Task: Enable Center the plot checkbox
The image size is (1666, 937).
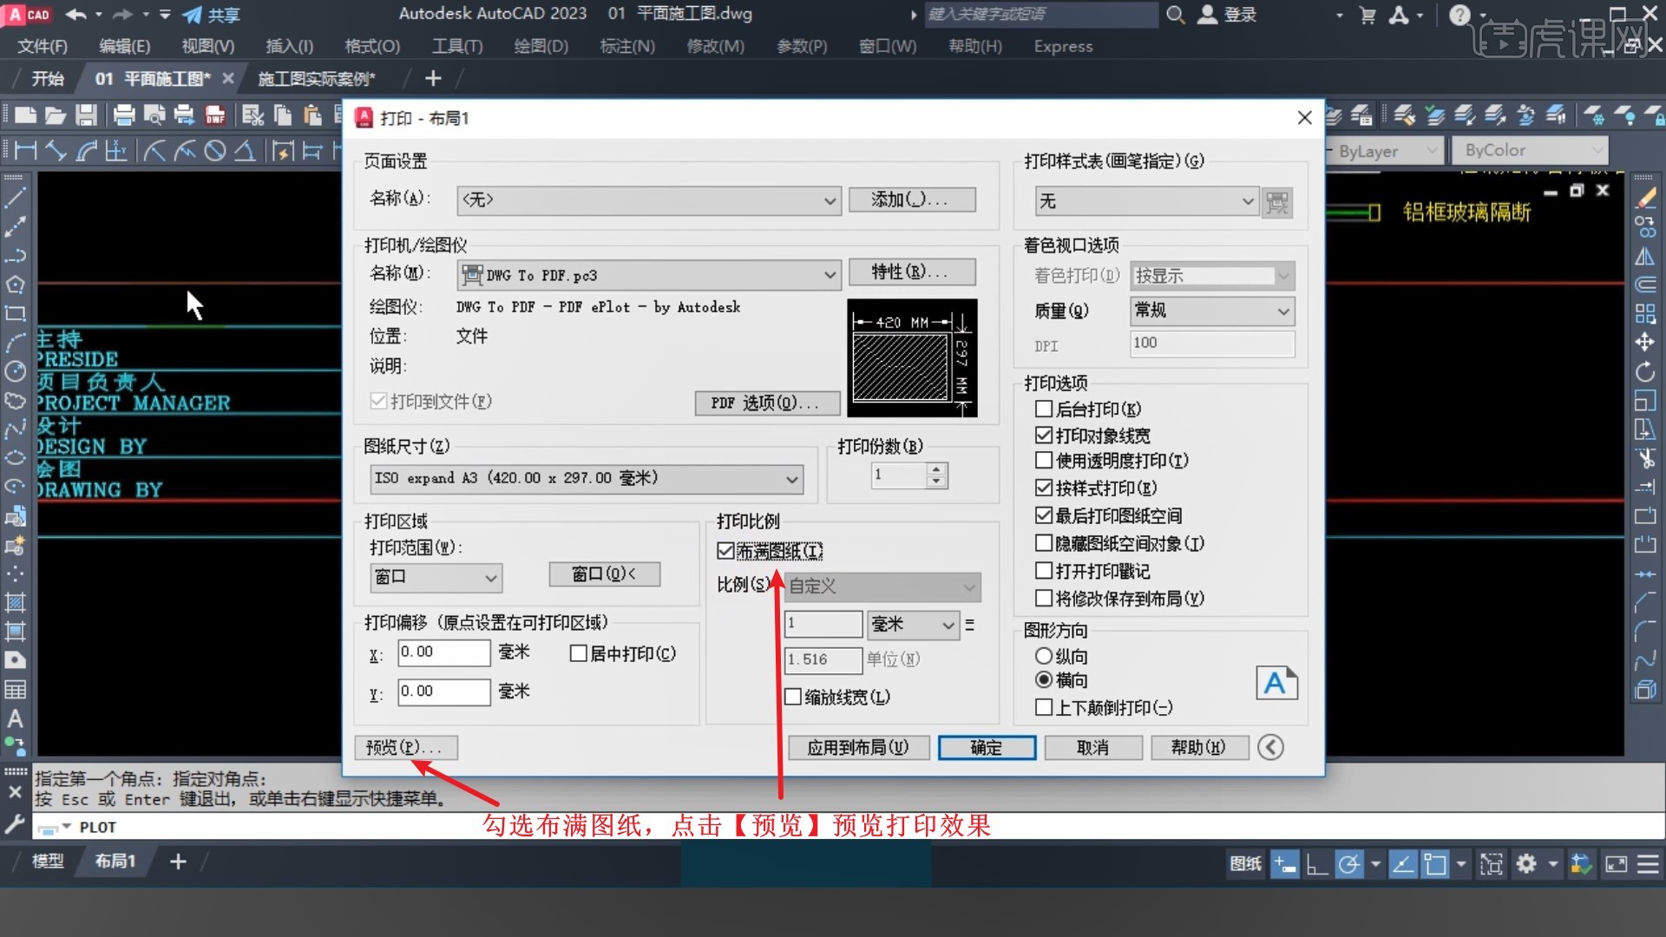Action: 578,653
